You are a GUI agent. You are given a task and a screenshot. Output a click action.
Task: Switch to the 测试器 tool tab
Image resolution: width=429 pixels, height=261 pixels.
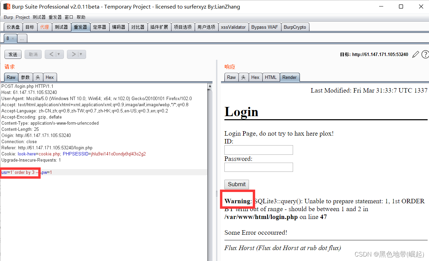[x=61, y=27]
